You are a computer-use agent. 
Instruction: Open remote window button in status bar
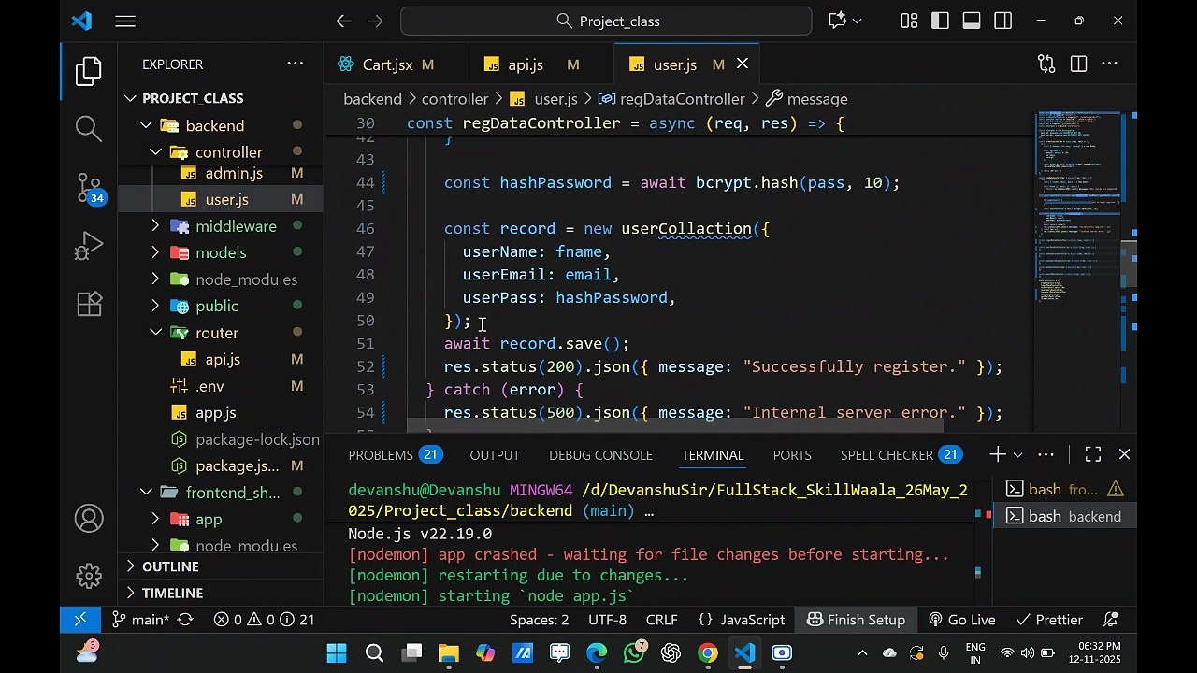pos(79,620)
